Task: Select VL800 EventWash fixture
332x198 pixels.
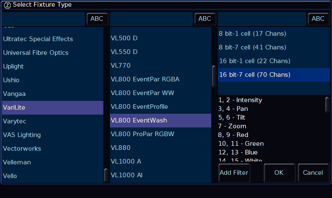Action: [161, 120]
